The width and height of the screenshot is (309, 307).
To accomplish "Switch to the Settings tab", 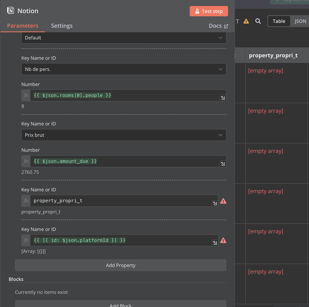I will pos(62,26).
